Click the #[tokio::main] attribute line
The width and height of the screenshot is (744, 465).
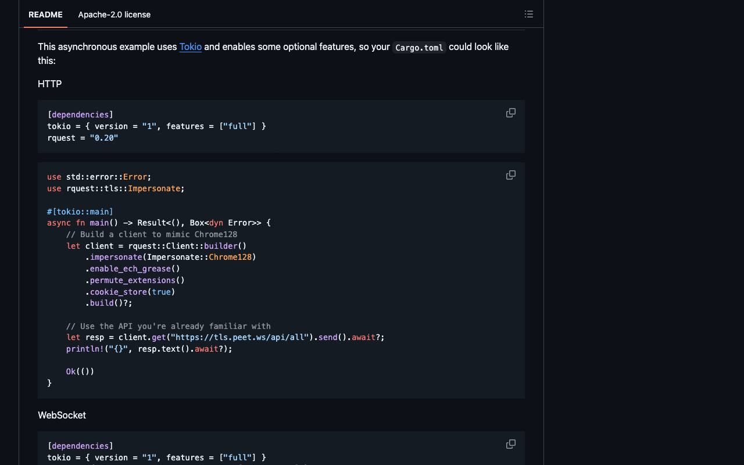(80, 212)
